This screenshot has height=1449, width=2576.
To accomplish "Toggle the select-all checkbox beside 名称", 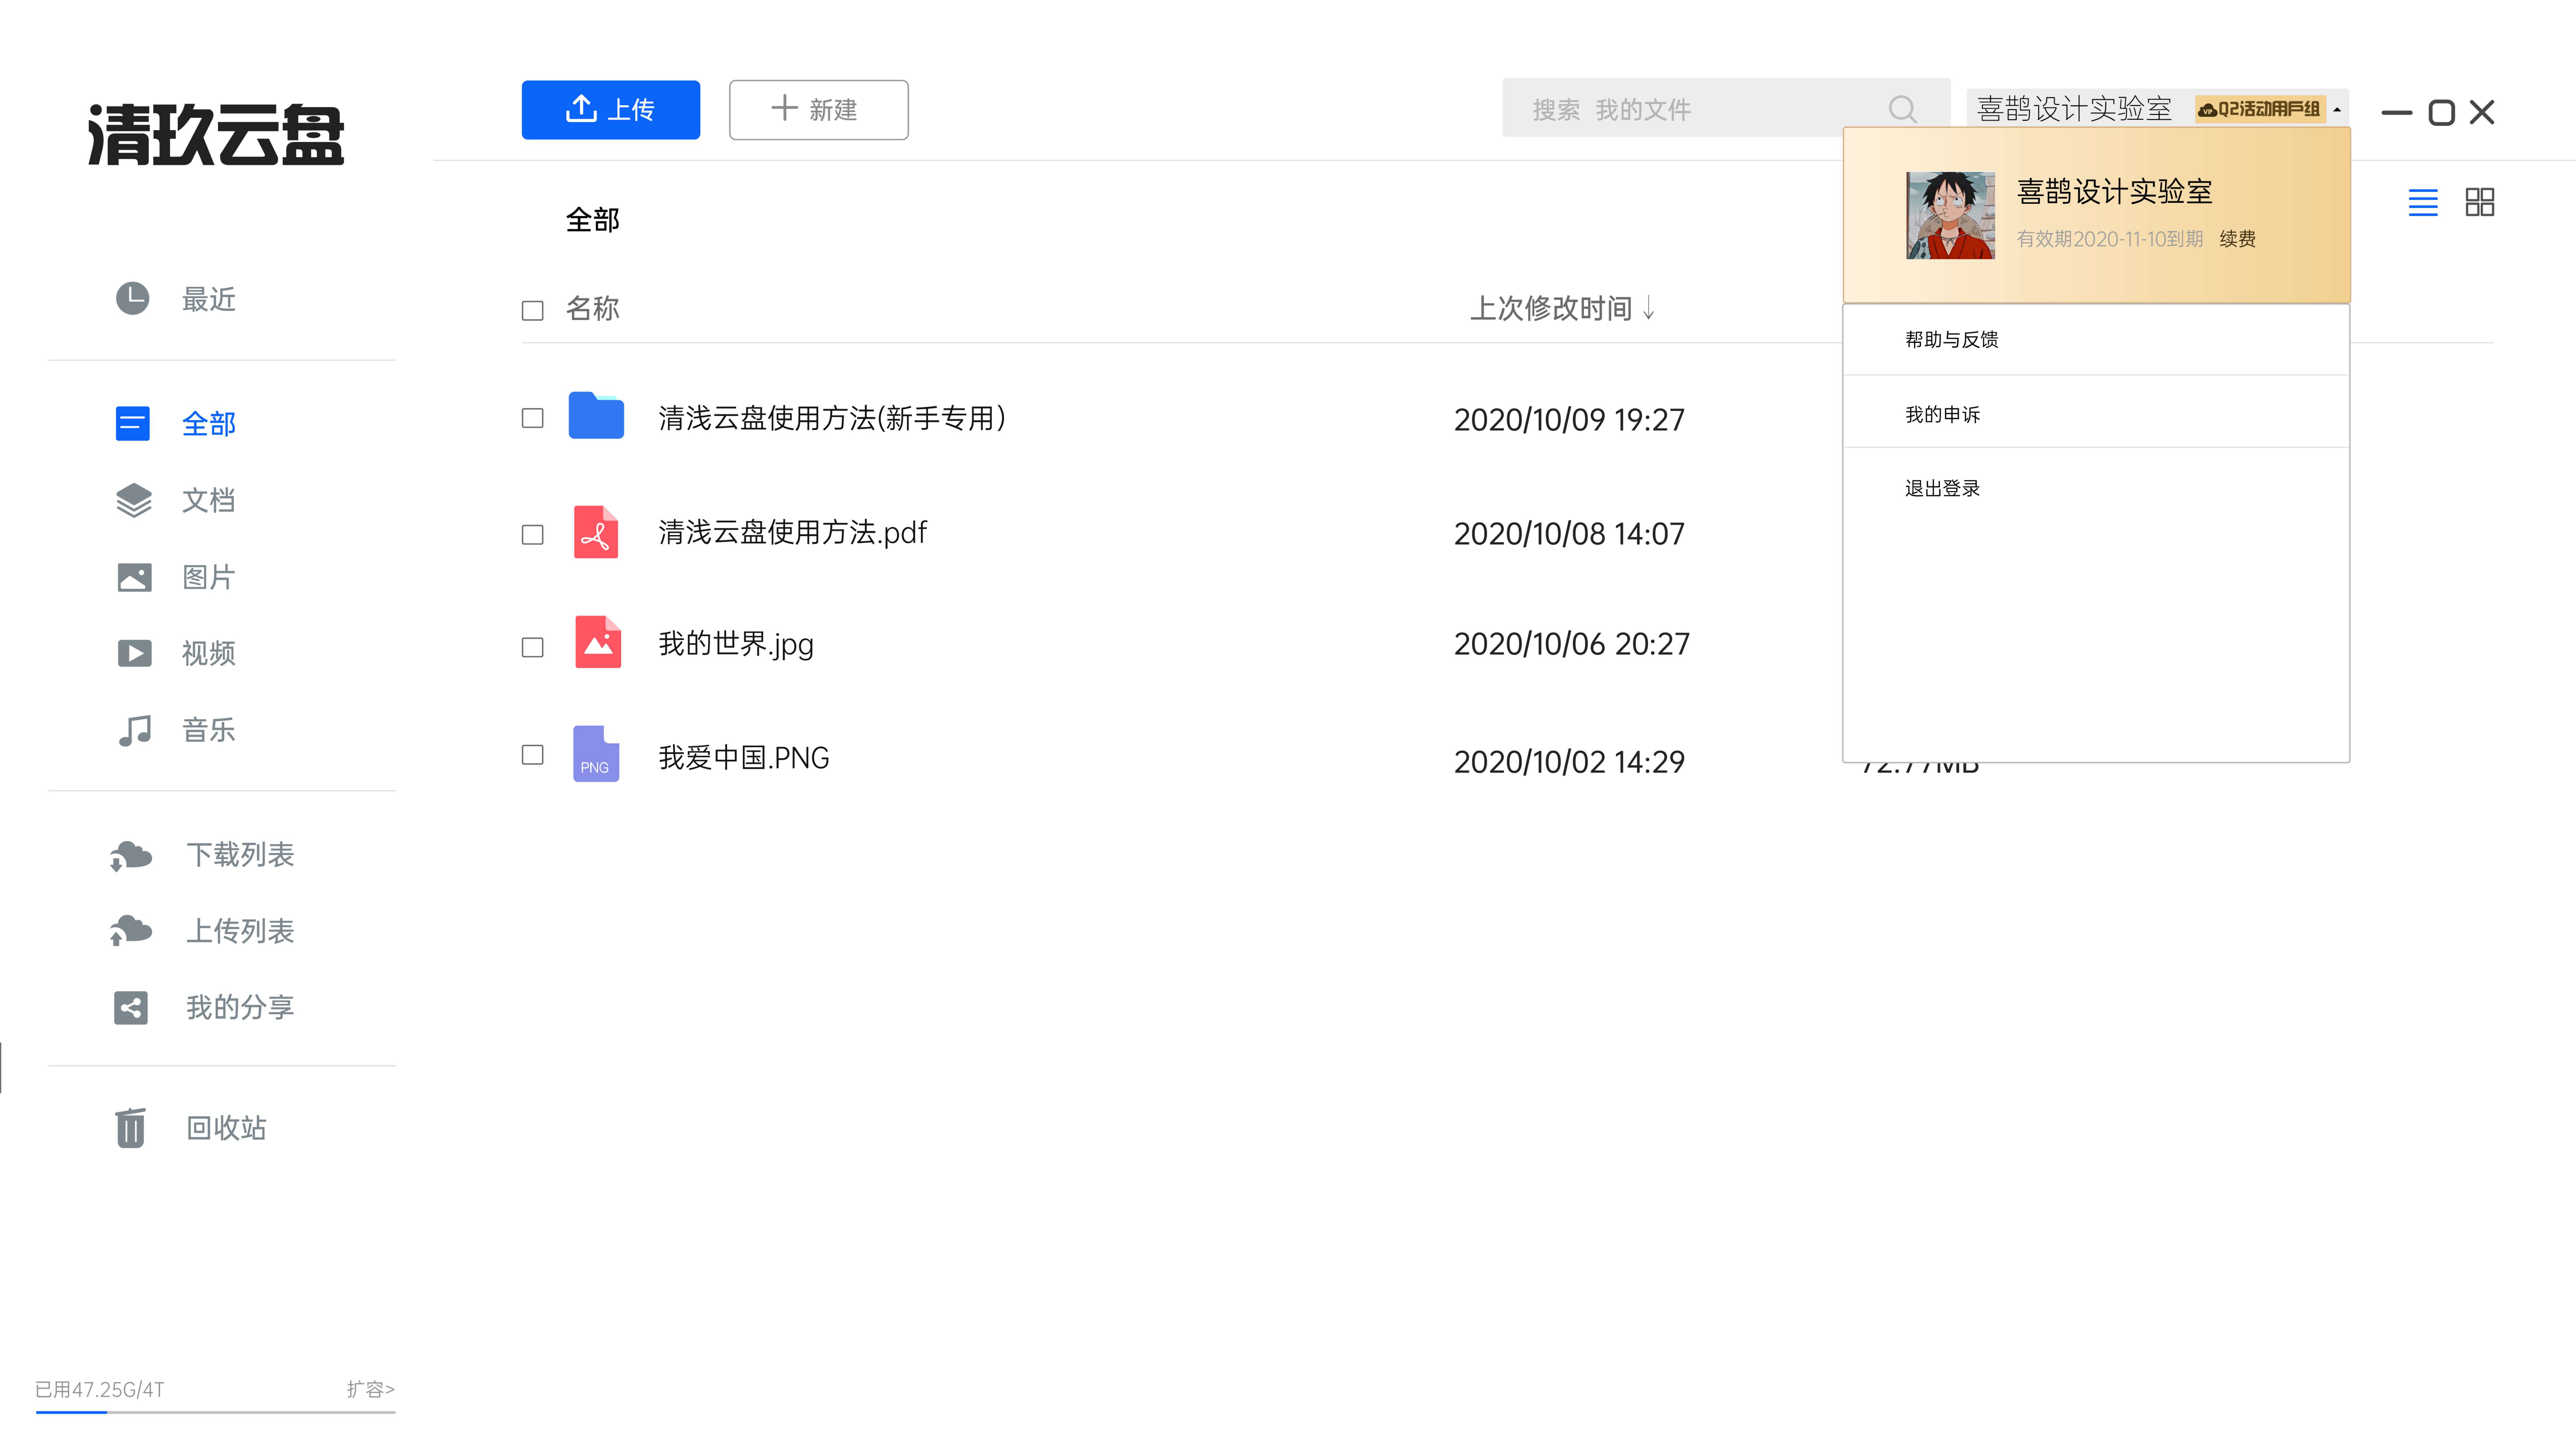I will 533,311.
